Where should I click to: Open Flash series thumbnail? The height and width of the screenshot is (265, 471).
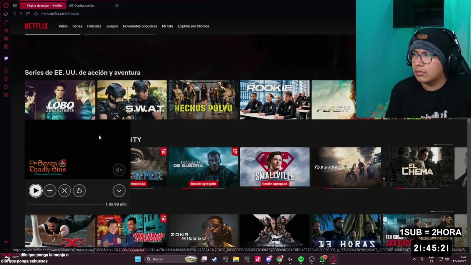click(333, 100)
